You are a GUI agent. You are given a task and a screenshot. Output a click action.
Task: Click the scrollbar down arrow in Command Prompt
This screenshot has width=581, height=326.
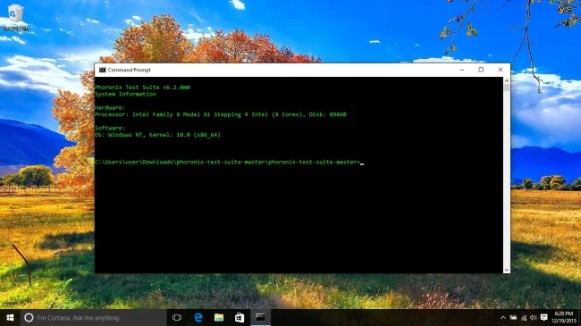click(507, 270)
